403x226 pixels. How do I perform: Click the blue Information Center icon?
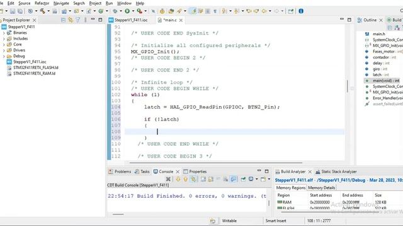point(301,11)
